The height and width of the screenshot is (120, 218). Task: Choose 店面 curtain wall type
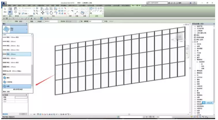point(17,86)
